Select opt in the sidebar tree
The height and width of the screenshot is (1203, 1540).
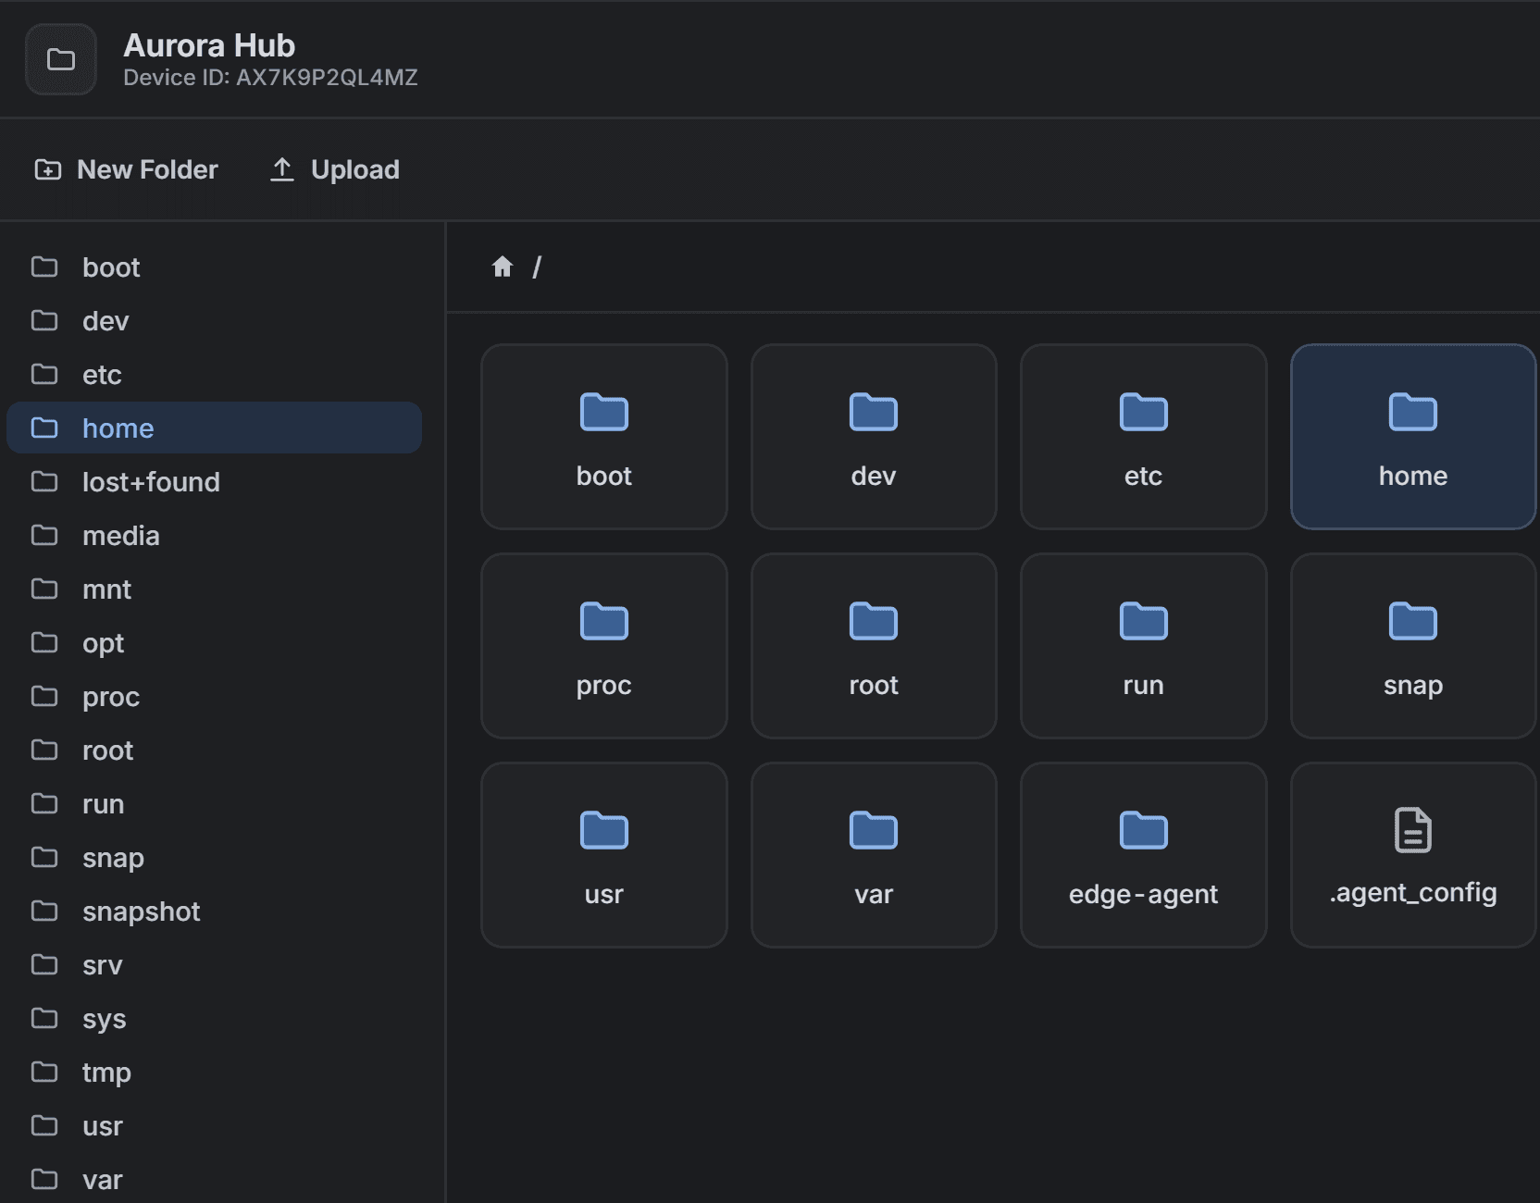(215, 643)
